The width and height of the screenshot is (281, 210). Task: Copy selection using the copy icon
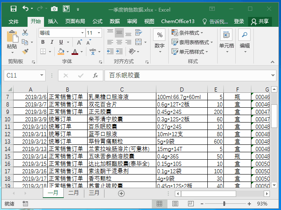(x=25, y=42)
